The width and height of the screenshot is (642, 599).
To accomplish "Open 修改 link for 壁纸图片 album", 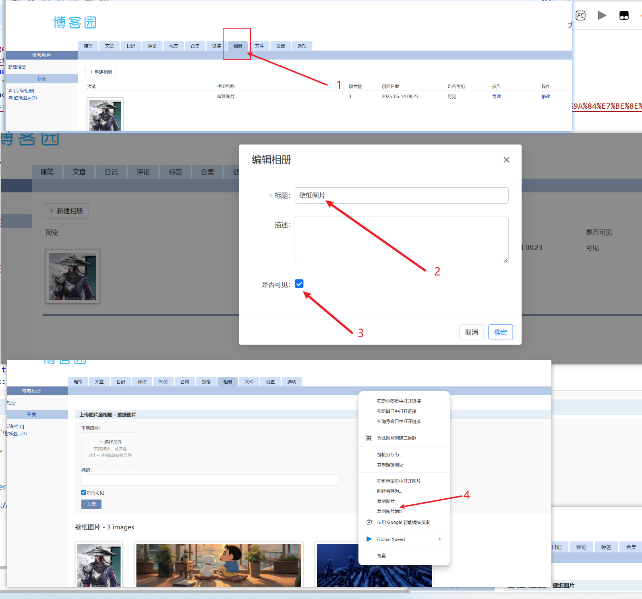I will point(546,97).
